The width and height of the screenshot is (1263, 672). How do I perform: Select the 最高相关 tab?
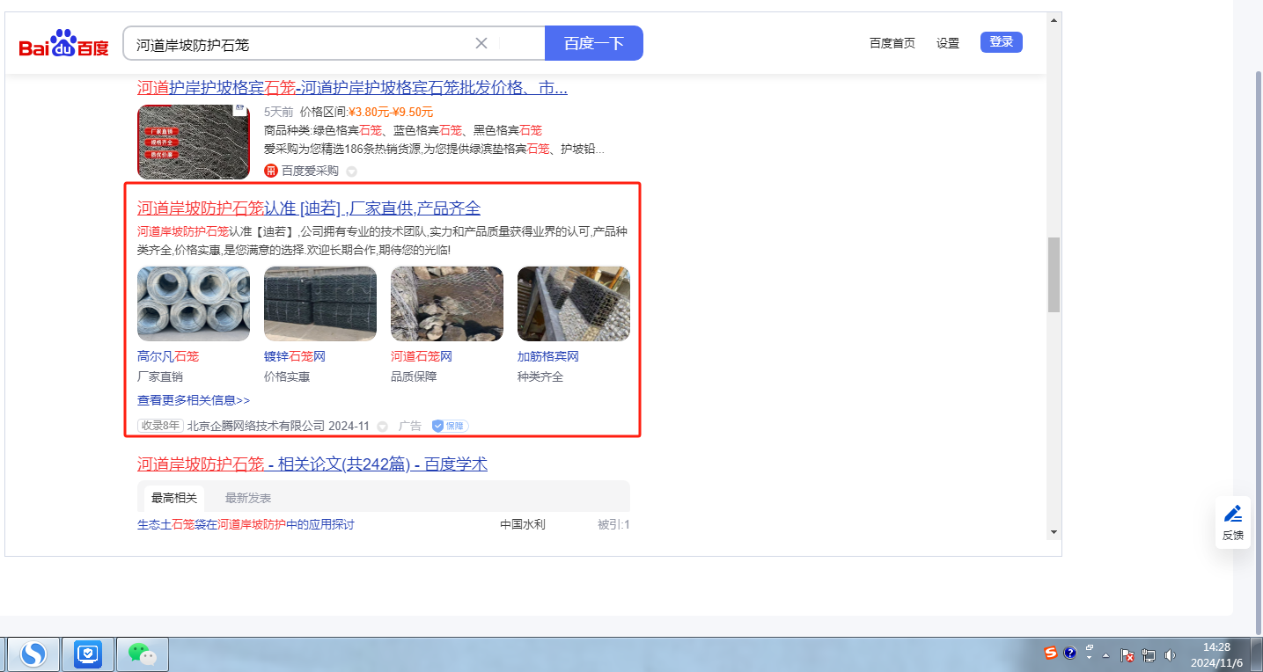(174, 498)
